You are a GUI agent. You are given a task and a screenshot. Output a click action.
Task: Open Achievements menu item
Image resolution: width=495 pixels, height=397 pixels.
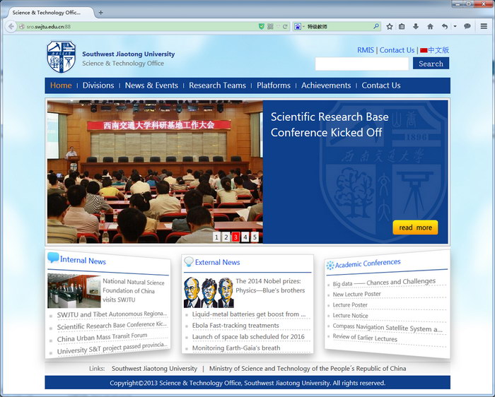[326, 85]
